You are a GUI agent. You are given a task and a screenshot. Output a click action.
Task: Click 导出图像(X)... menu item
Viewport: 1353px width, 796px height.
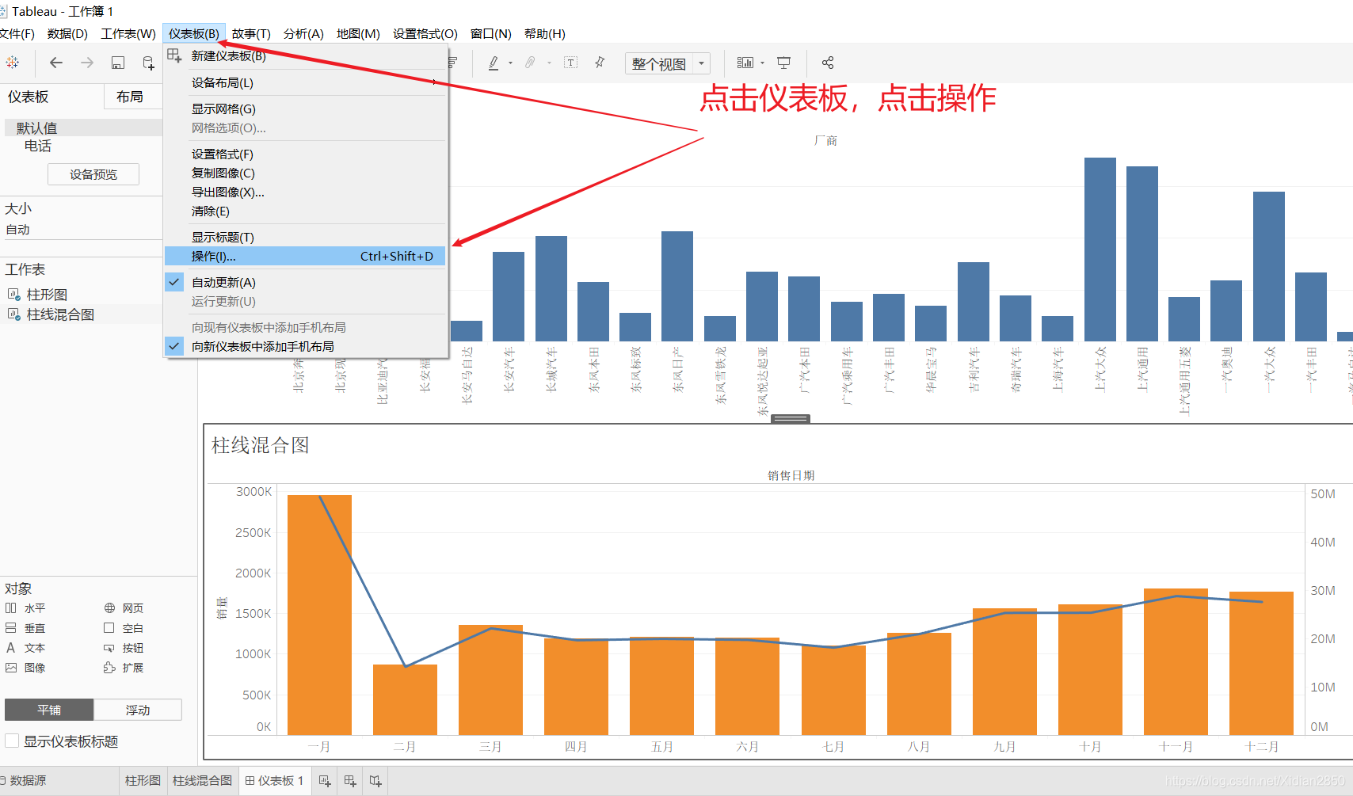[x=304, y=192]
